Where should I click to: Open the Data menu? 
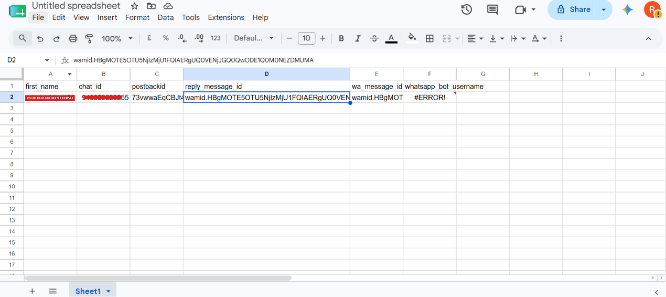[166, 17]
